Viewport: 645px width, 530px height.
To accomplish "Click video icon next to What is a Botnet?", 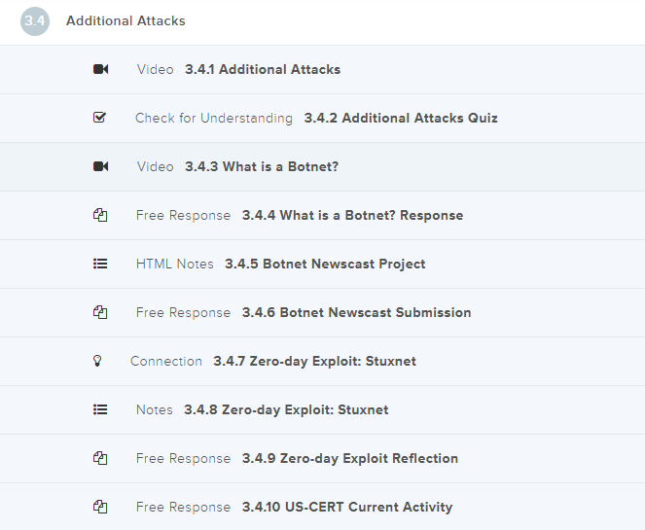I will [100, 166].
